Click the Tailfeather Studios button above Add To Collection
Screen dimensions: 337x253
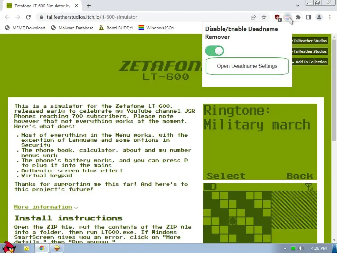[310, 51]
